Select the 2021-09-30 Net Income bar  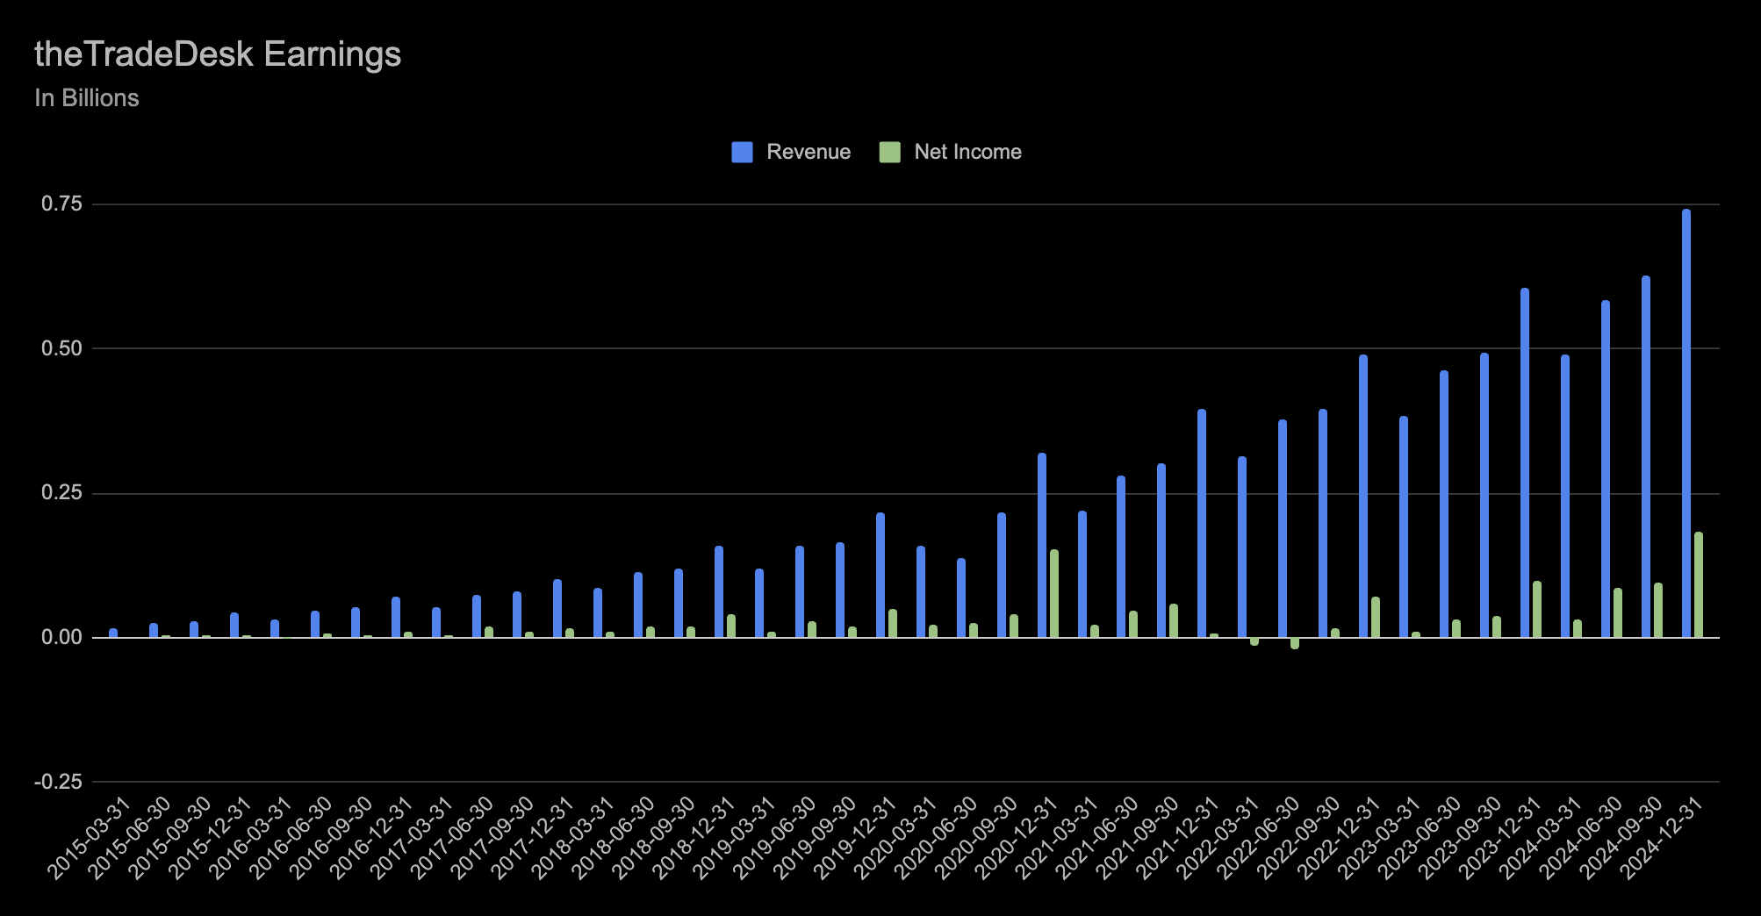click(x=1174, y=620)
